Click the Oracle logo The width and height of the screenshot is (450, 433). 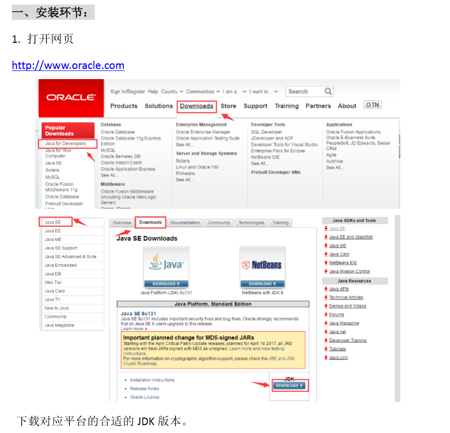tap(71, 98)
